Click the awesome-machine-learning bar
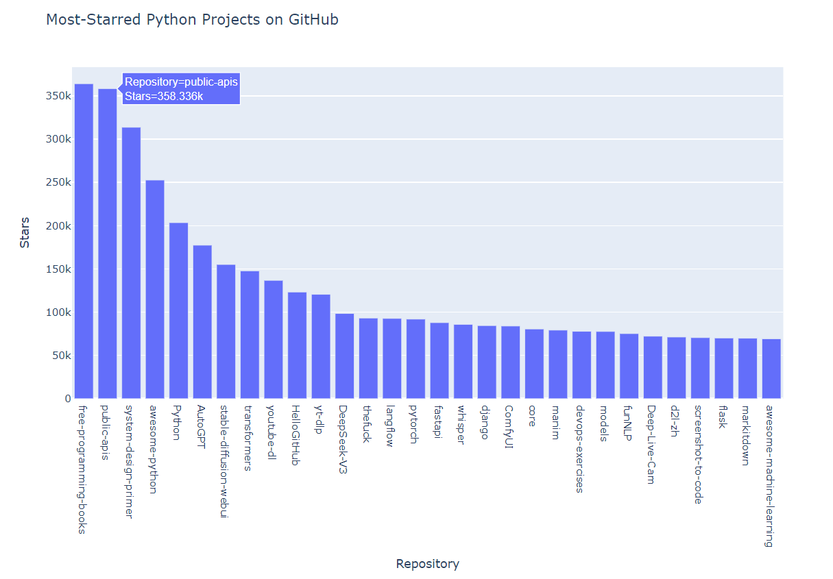The image size is (833, 579). pyautogui.click(x=771, y=369)
